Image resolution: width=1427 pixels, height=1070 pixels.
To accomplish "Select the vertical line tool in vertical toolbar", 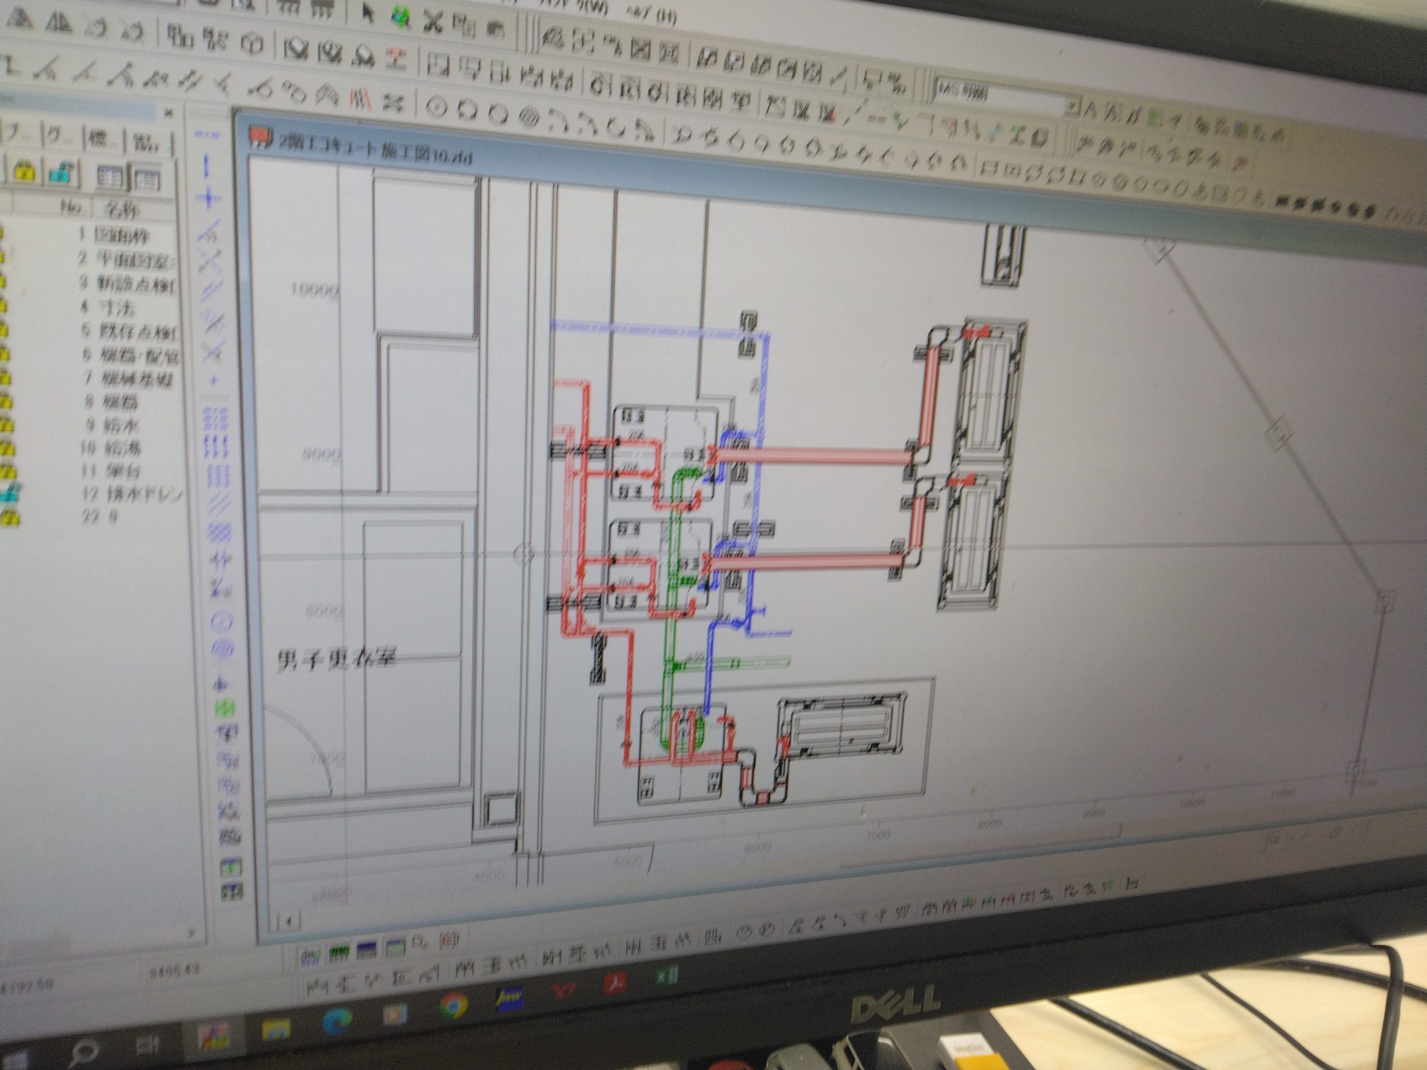I will click(x=206, y=167).
